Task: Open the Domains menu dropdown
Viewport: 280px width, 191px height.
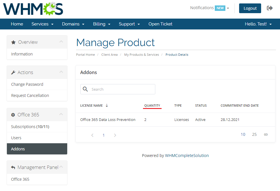Action: pyautogui.click(x=73, y=24)
